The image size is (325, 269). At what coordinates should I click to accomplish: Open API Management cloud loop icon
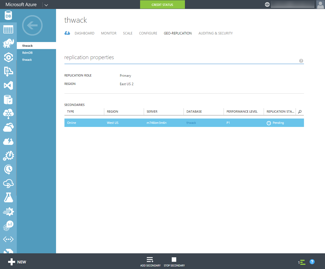[x=8, y=184]
